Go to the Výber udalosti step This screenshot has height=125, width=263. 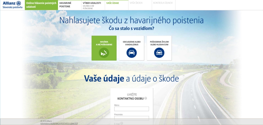93,5
